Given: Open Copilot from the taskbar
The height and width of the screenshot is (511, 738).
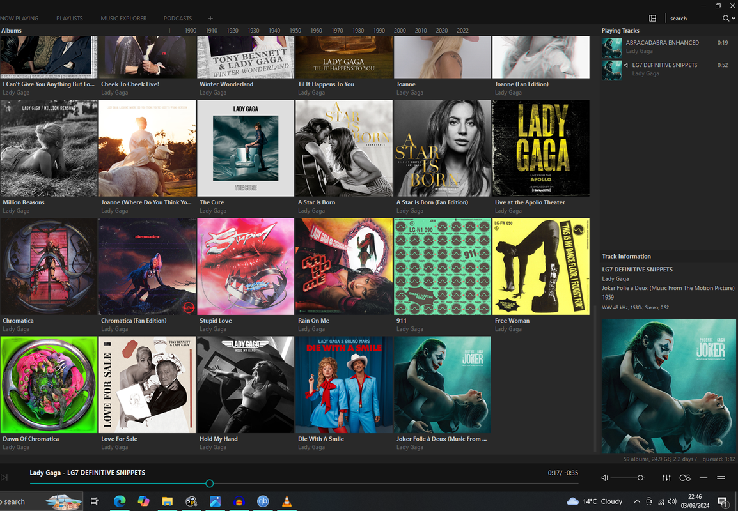Looking at the screenshot, I should click(x=143, y=501).
